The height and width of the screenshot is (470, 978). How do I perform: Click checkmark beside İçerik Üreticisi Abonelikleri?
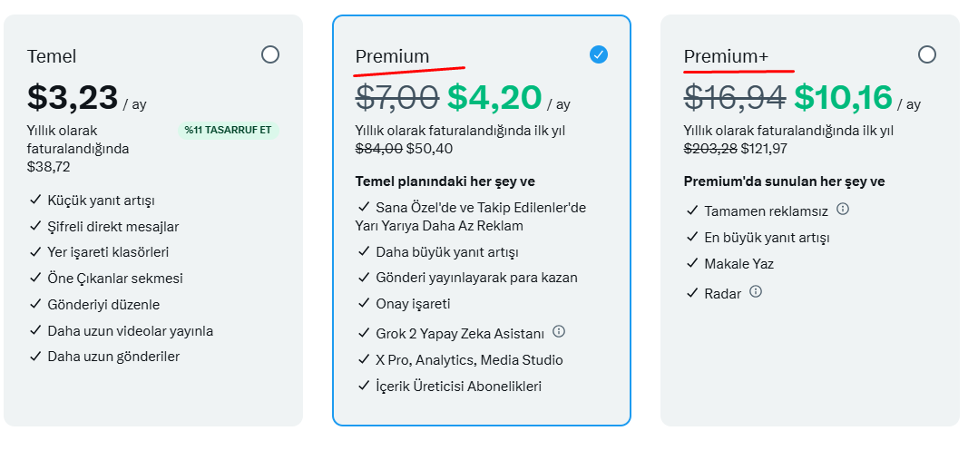364,386
